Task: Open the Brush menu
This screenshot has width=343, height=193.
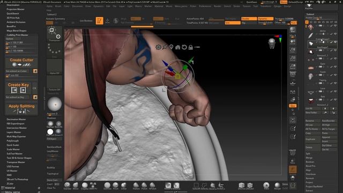Action: pos(58,6)
